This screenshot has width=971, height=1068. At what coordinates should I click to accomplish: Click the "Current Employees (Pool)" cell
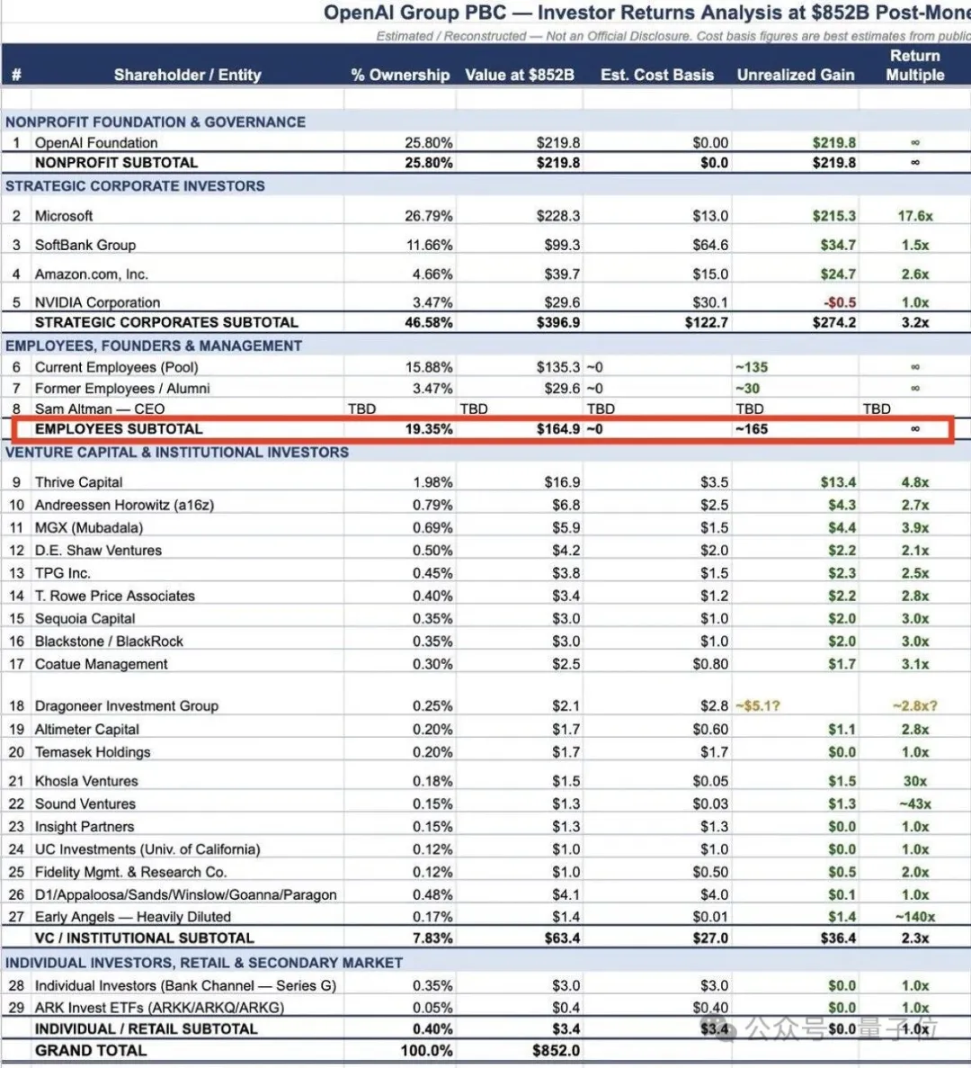coord(116,367)
